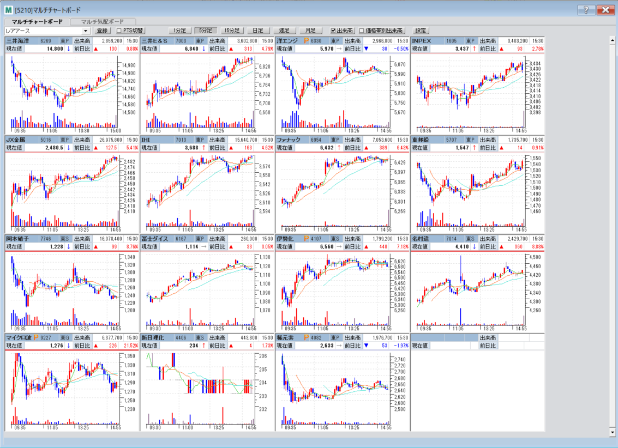Click the orange P icon beside 洋エンジ
The height and width of the screenshot is (448, 618).
(305, 41)
